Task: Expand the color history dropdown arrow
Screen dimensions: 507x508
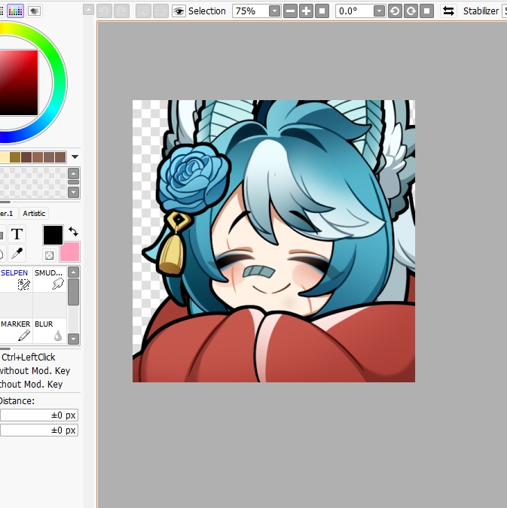Action: click(75, 157)
